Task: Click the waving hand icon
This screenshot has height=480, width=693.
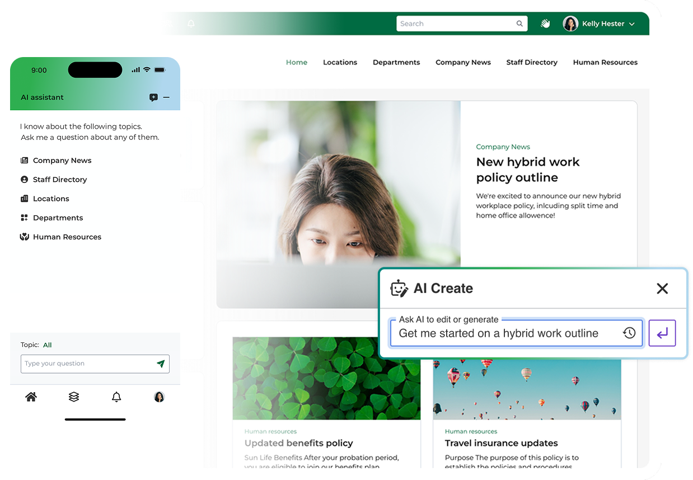Action: (x=545, y=23)
